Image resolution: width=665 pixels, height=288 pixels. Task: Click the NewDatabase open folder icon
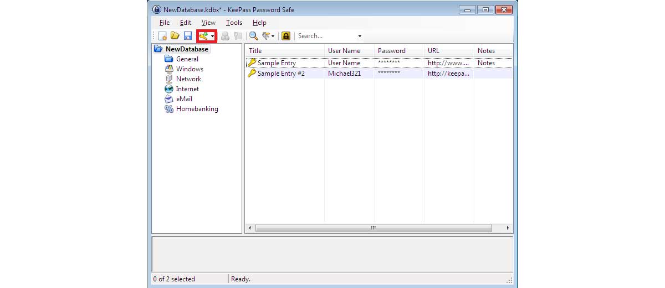[158, 49]
